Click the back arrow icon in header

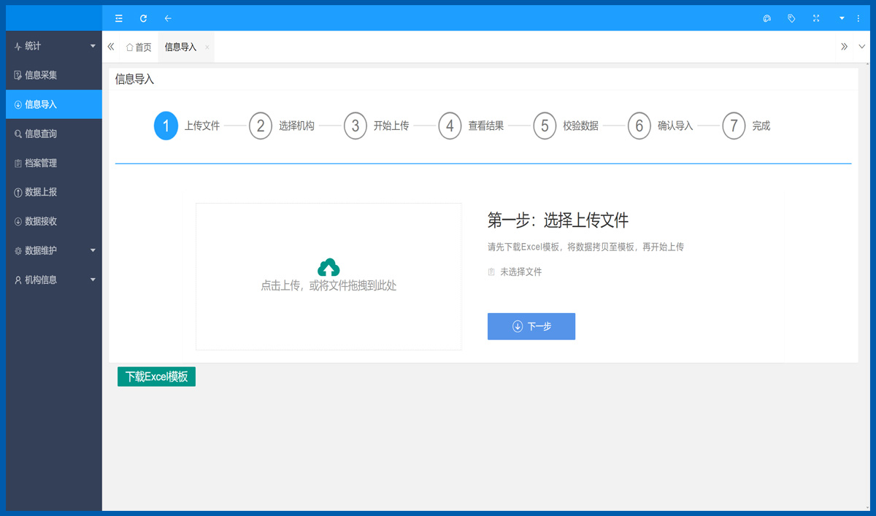[168, 18]
